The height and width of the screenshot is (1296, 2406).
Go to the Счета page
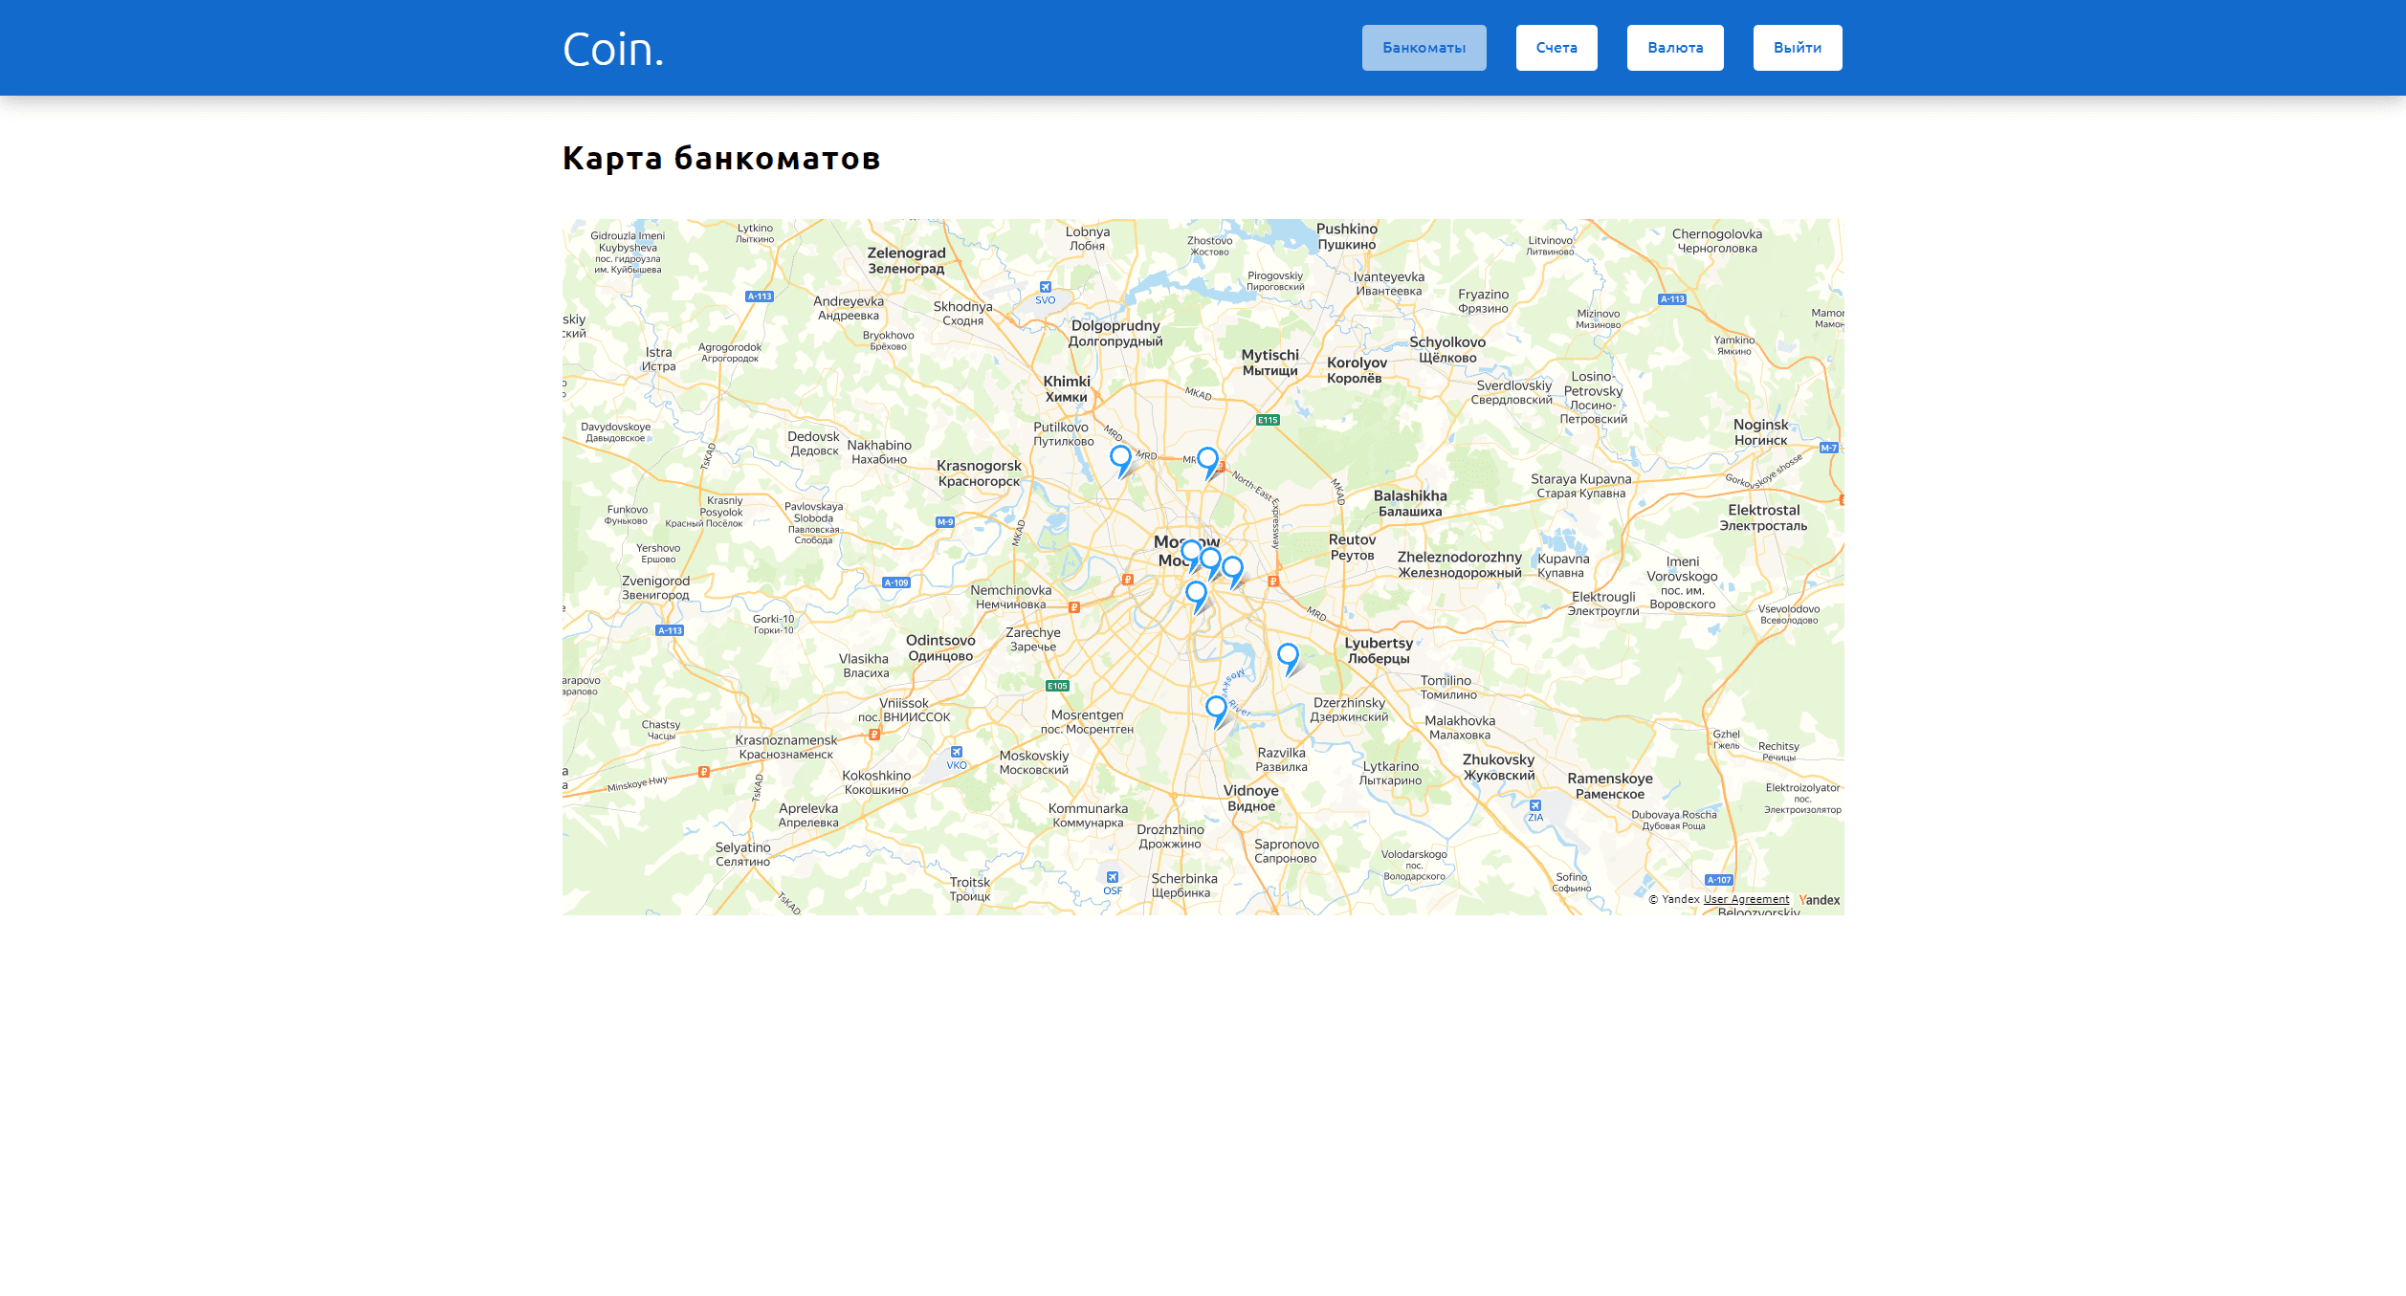tap(1556, 48)
